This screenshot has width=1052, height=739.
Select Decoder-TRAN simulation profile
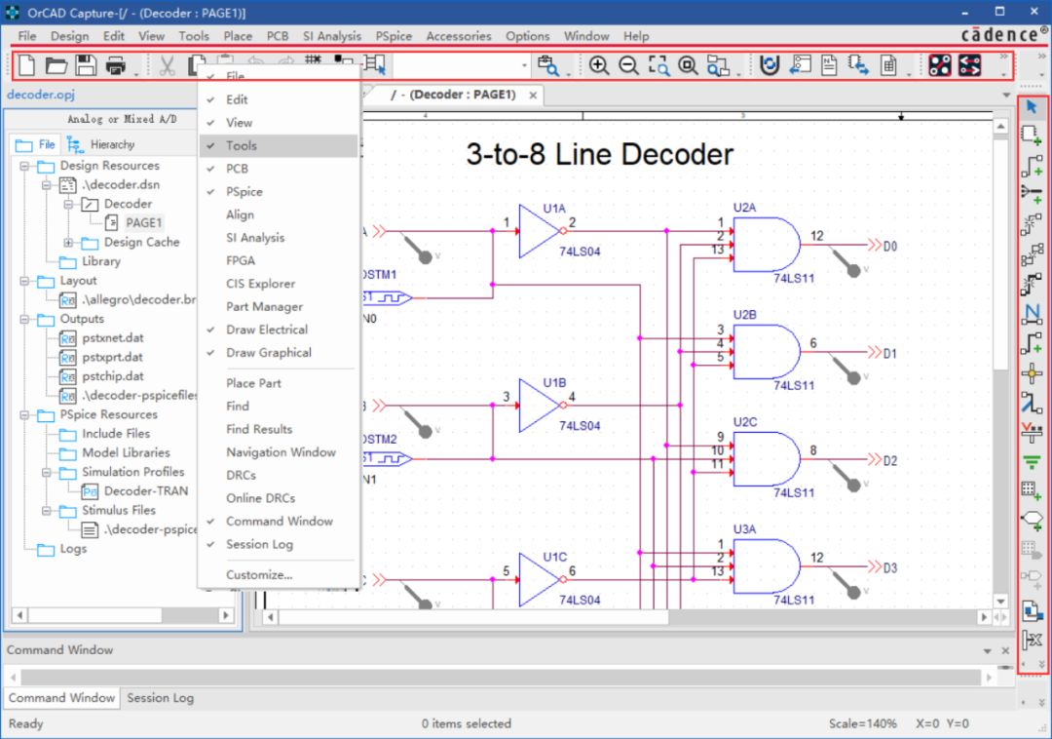point(145,491)
